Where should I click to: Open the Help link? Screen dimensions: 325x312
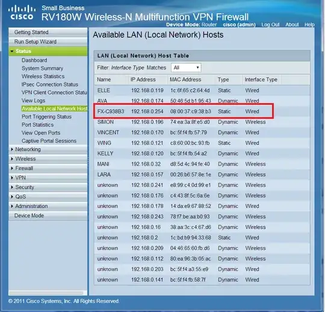point(309,25)
